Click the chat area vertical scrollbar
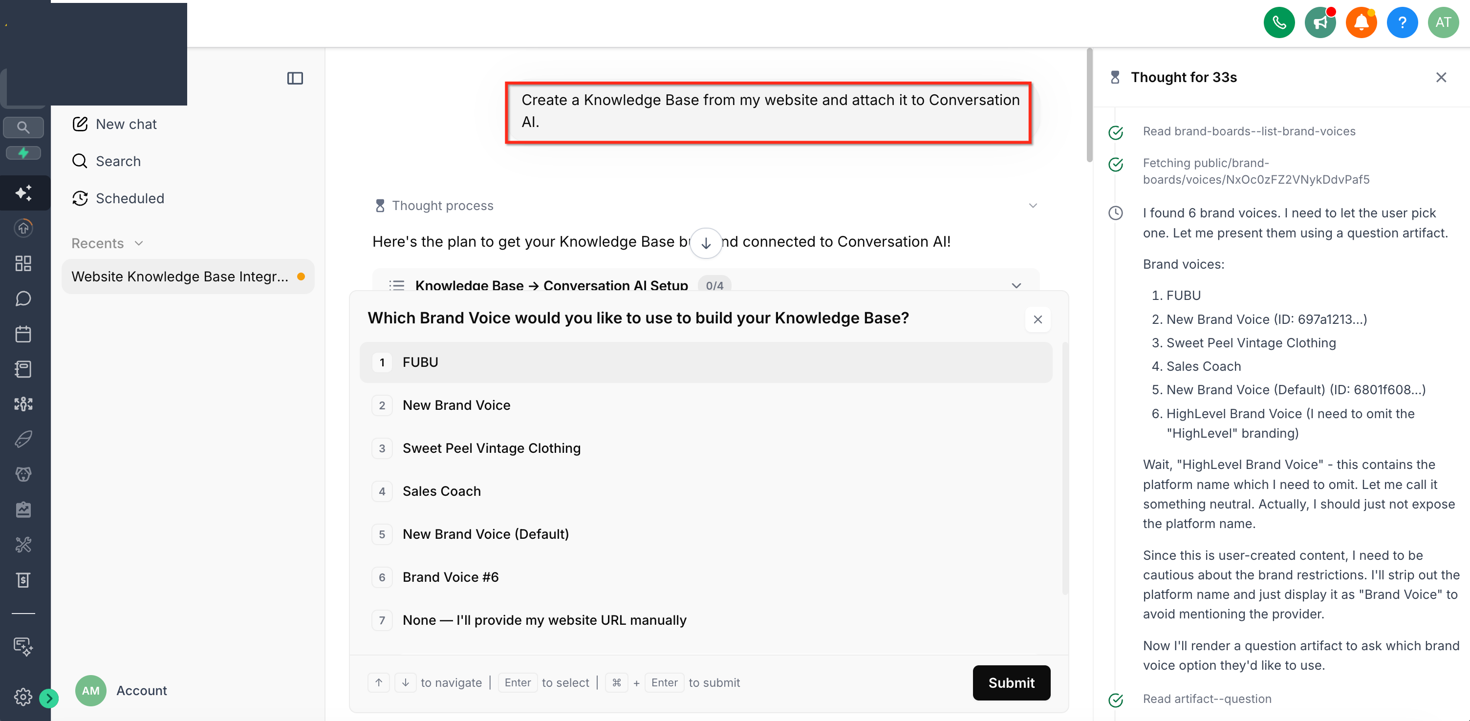The width and height of the screenshot is (1470, 721). (1089, 106)
